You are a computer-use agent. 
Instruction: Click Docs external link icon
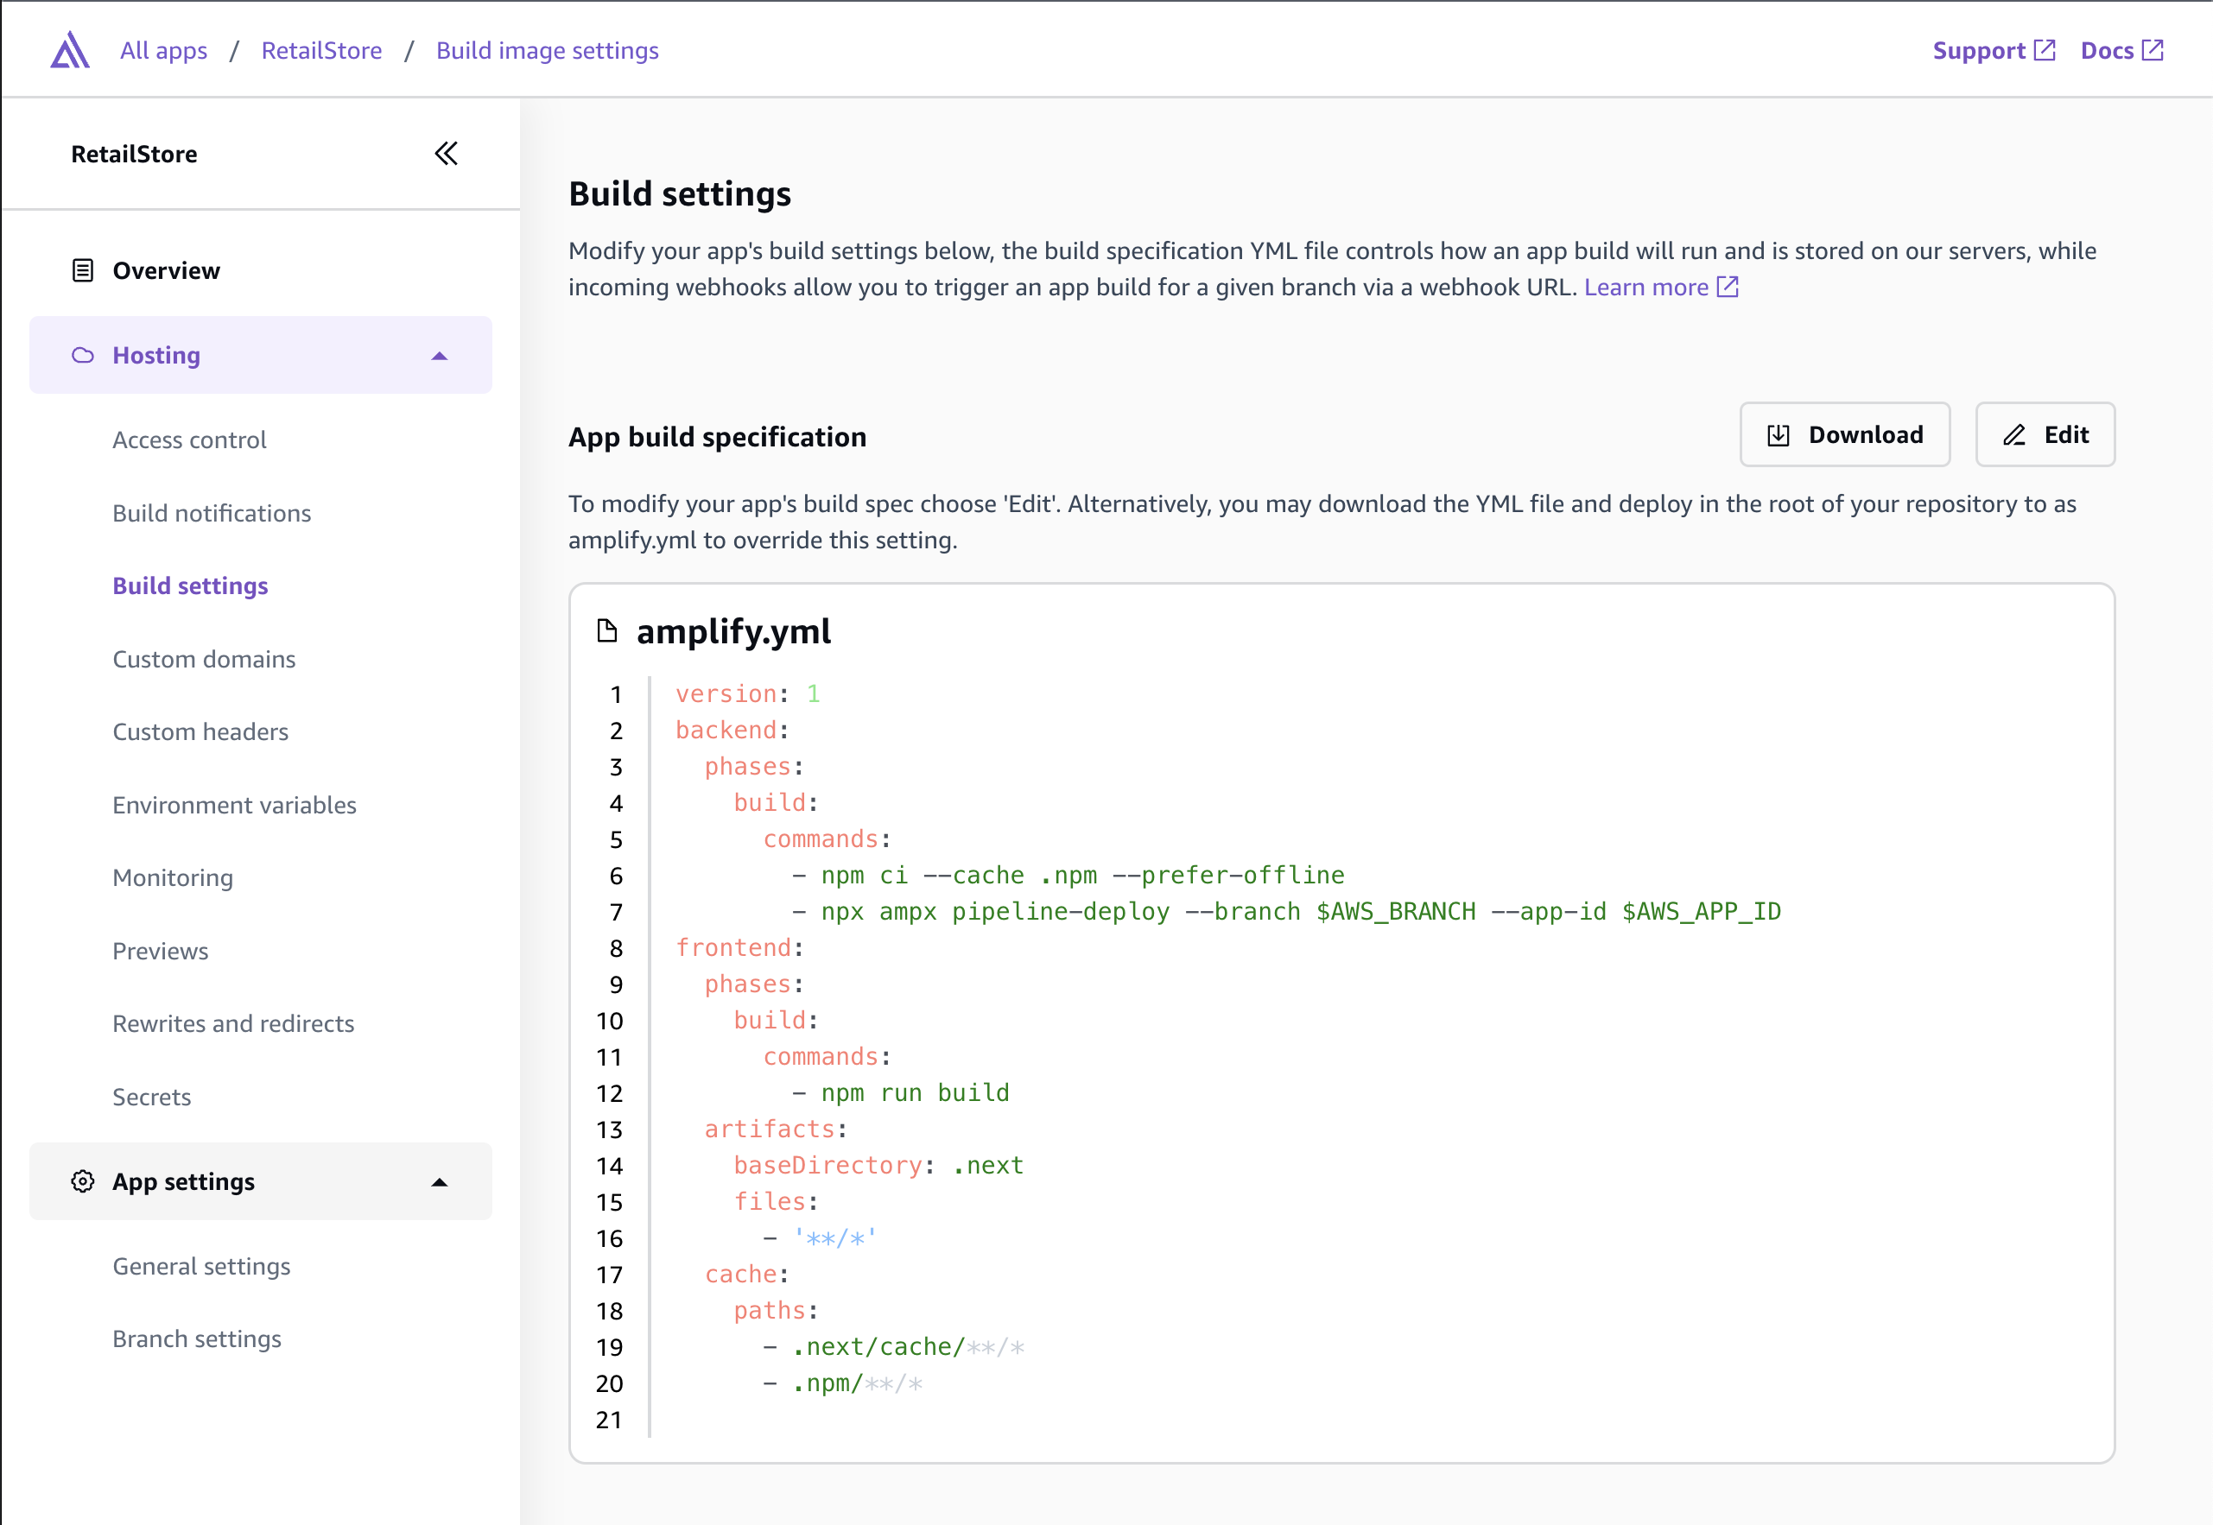pos(2153,50)
